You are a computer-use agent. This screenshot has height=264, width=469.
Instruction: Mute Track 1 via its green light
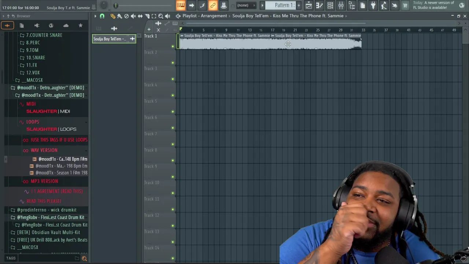173,47
